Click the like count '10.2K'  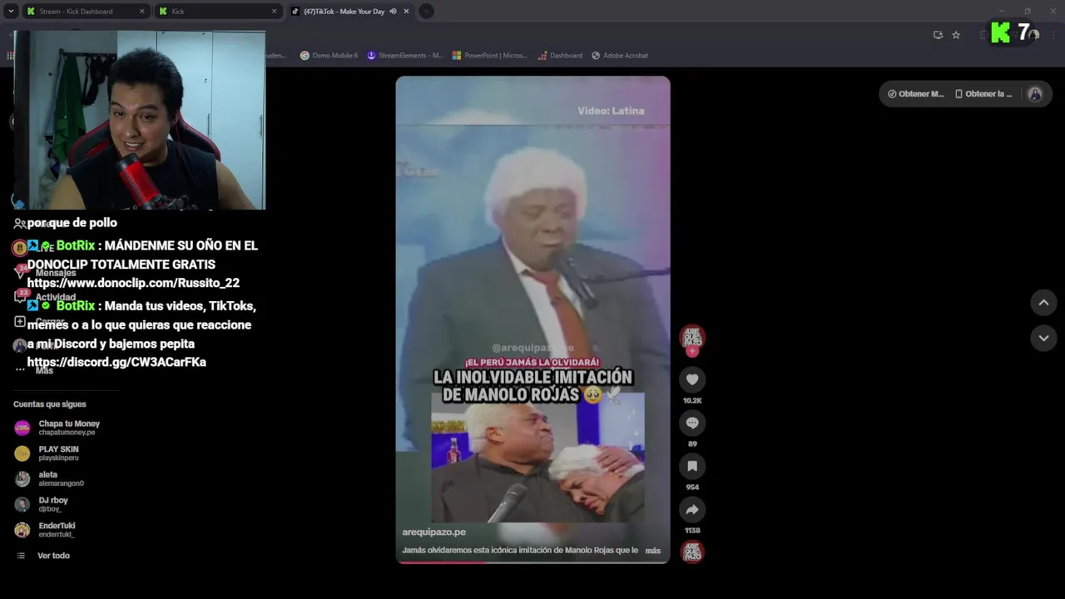[692, 400]
